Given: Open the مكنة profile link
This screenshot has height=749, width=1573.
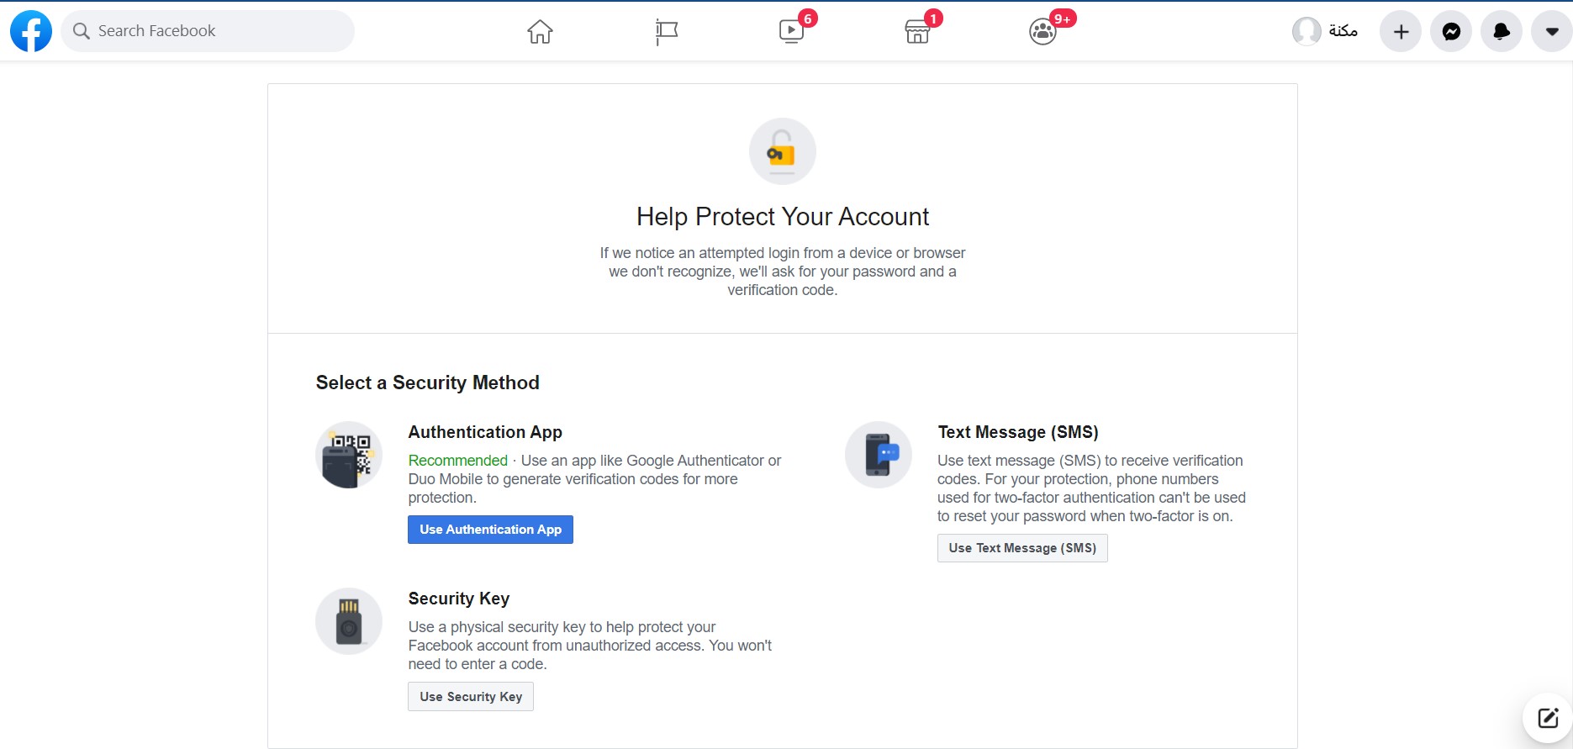Looking at the screenshot, I should [x=1325, y=31].
